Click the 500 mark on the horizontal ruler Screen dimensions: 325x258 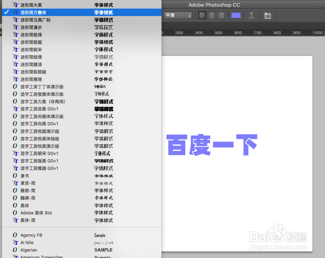coord(219,33)
